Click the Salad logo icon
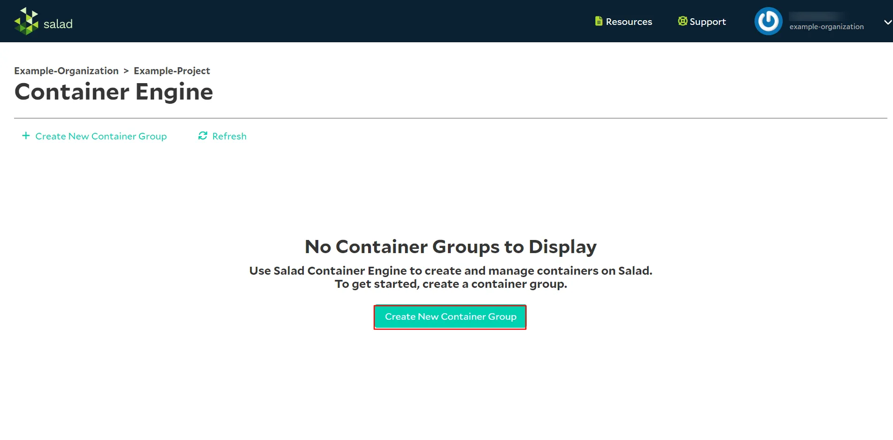This screenshot has width=893, height=440. point(26,21)
